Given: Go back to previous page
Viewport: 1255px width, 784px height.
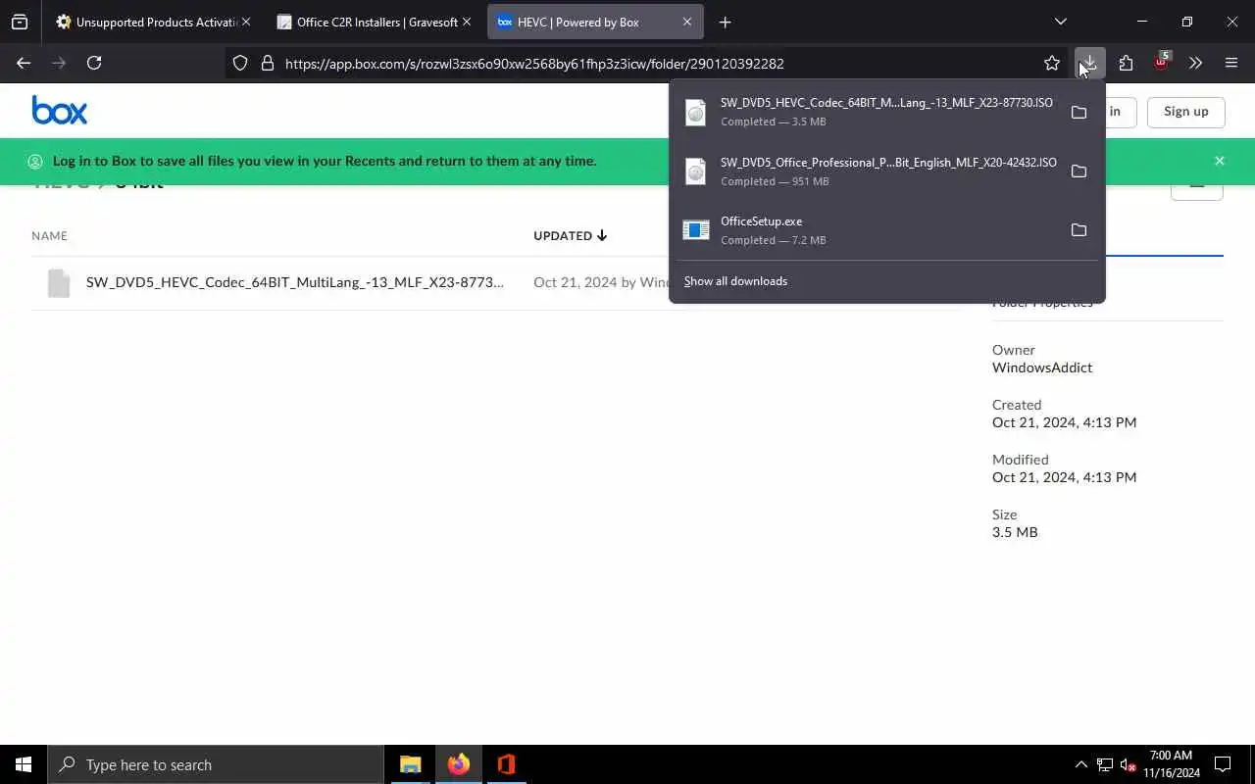Looking at the screenshot, I should [24, 63].
